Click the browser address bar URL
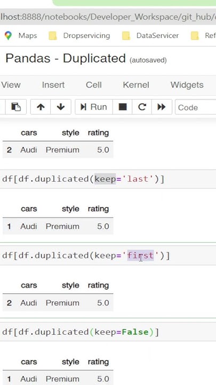This screenshot has height=385, width=216. [x=108, y=17]
